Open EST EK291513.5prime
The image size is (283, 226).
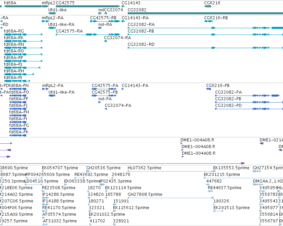point(218,211)
